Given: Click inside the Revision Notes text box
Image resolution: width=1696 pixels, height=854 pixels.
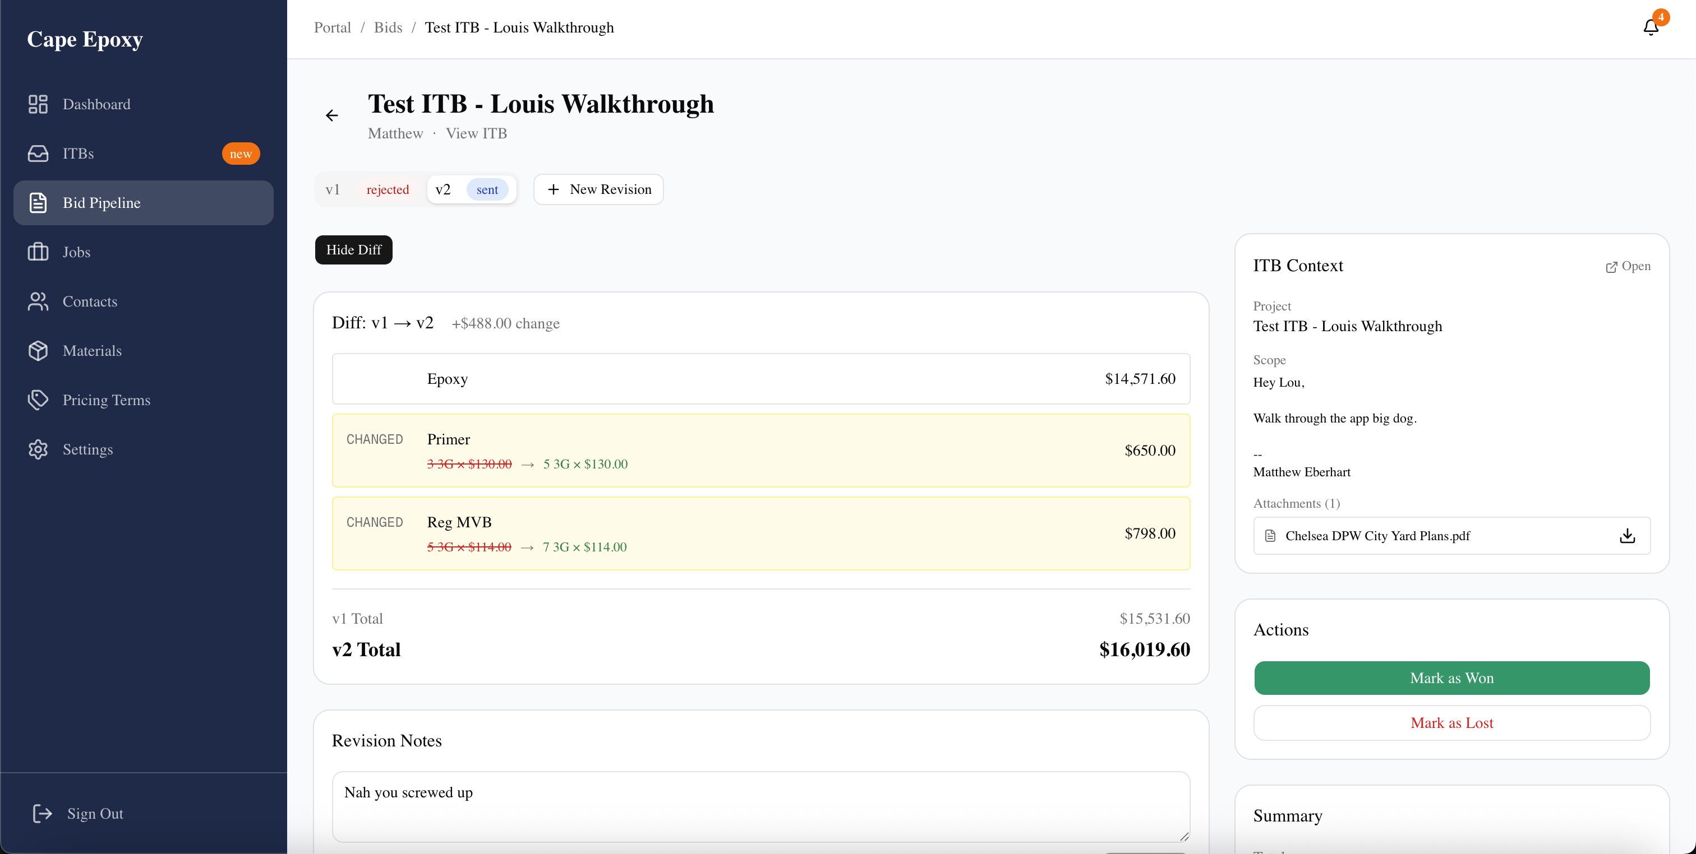Looking at the screenshot, I should [x=761, y=806].
